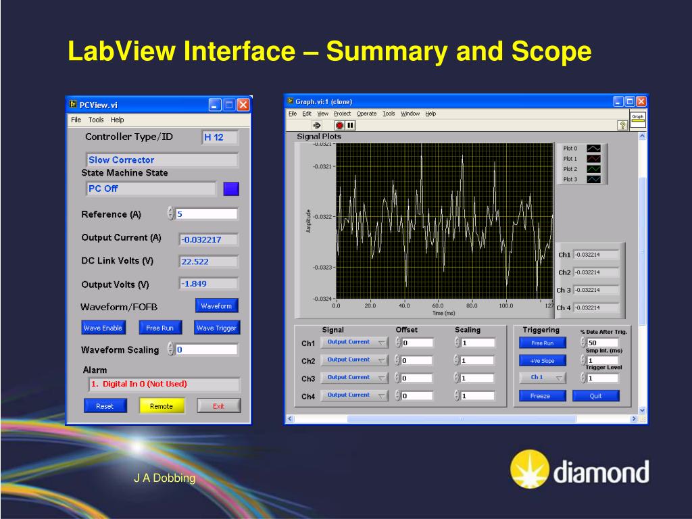Open Ch4 signal dropdown Output Current
The height and width of the screenshot is (519, 692).
pos(354,395)
